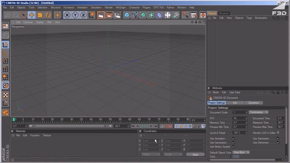Open the green array modeling objects icon
The width and height of the screenshot is (290, 163).
(151, 15)
